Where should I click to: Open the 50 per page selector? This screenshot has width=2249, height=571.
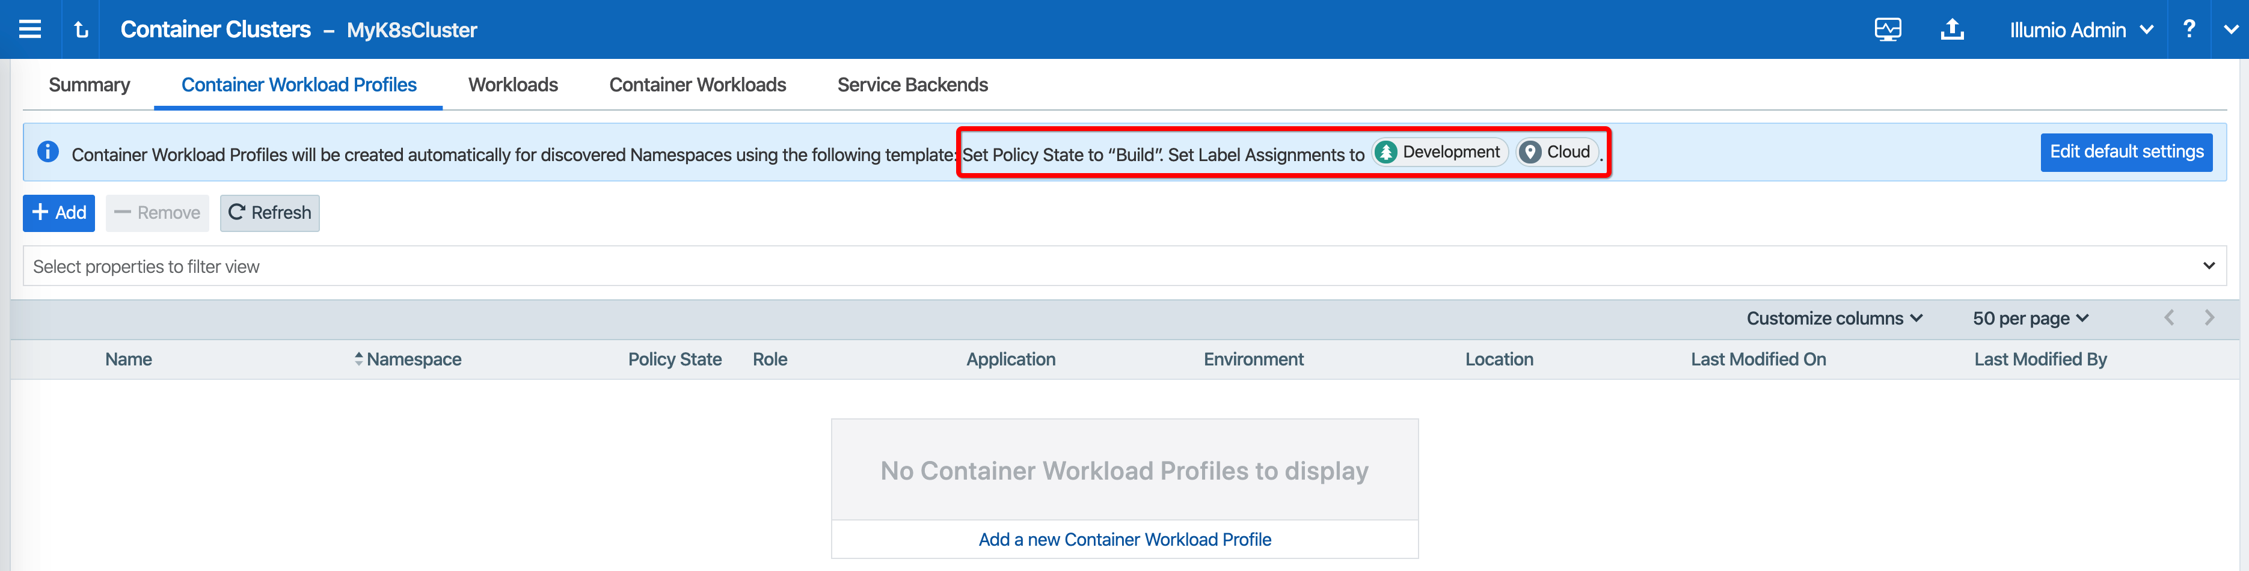pos(2029,318)
